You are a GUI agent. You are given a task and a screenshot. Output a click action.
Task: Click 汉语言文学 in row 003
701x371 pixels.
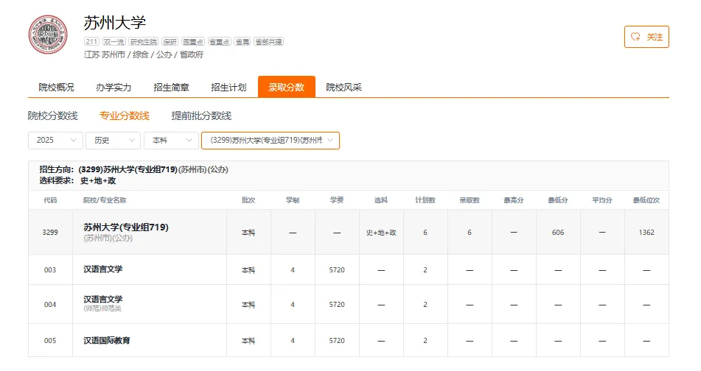pos(102,269)
